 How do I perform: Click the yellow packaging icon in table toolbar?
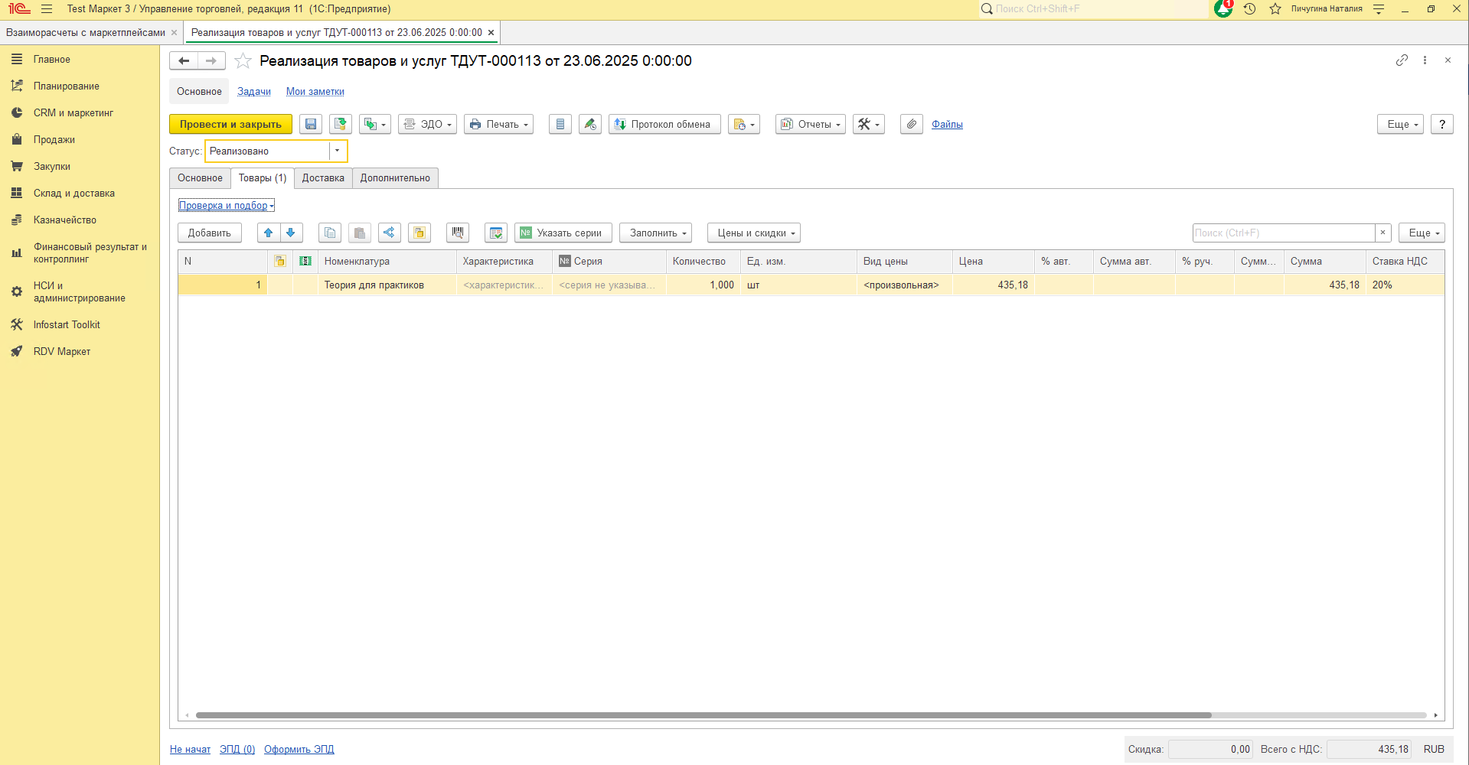point(419,233)
